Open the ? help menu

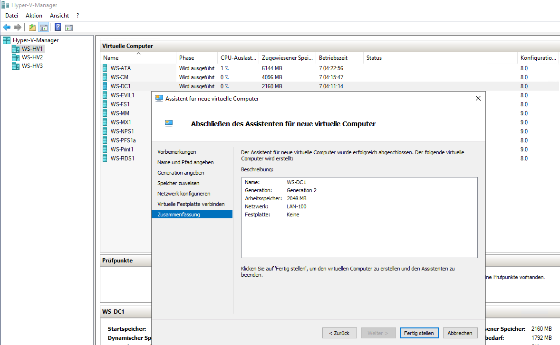click(x=77, y=16)
